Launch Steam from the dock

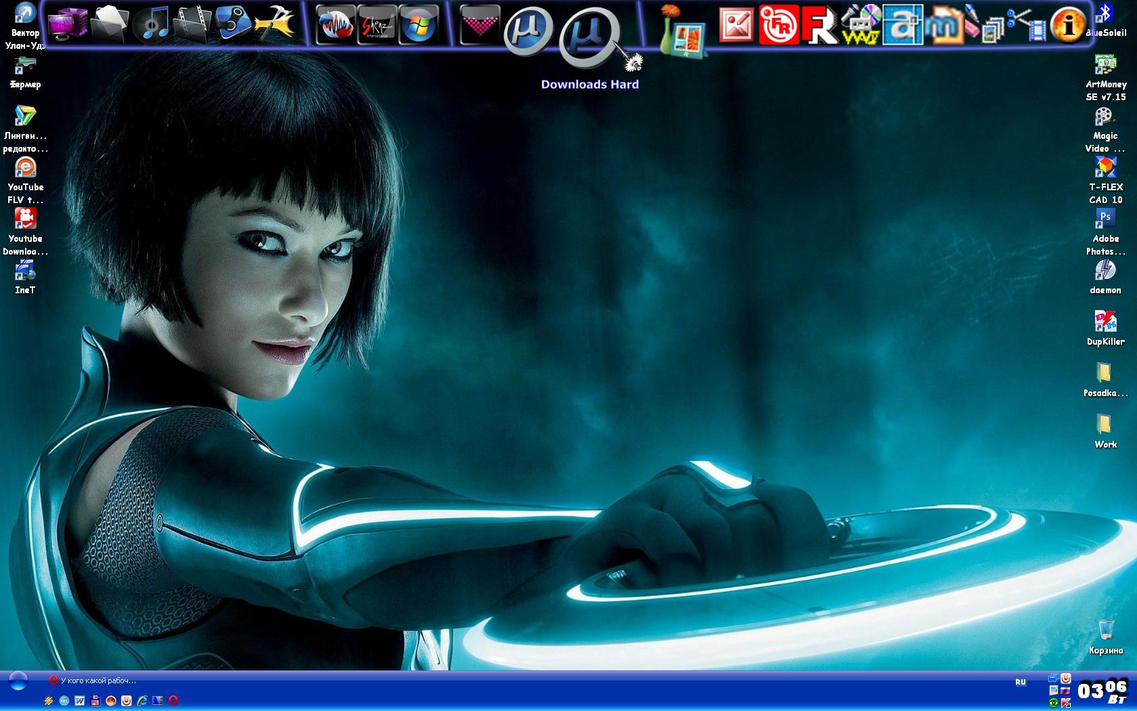(x=233, y=23)
